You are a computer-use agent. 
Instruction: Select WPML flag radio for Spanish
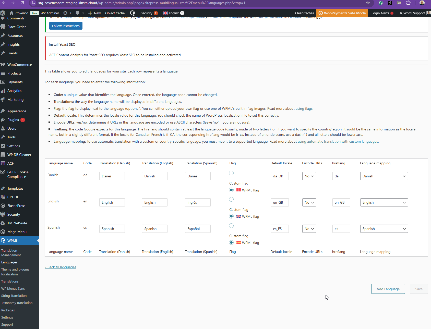pyautogui.click(x=231, y=242)
